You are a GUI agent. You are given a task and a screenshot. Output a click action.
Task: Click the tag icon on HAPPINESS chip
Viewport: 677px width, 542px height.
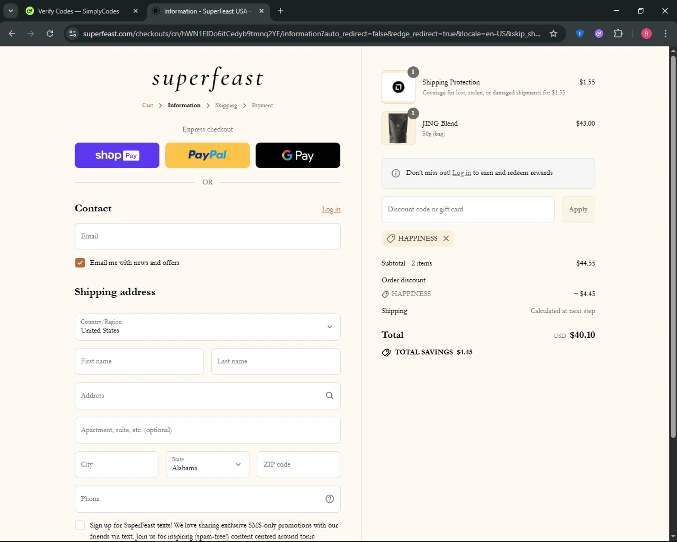tap(391, 238)
